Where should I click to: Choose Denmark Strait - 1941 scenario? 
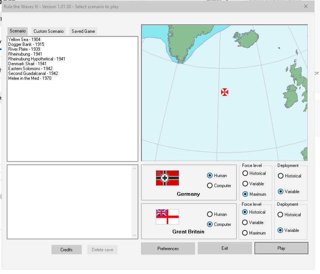27,64
